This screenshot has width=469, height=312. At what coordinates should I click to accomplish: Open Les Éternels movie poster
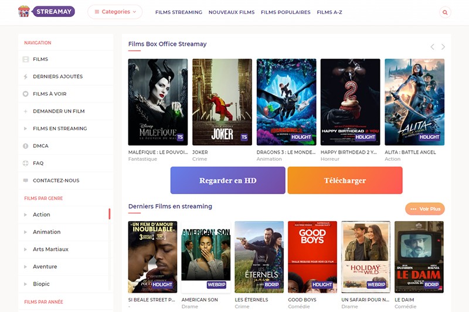click(259, 257)
